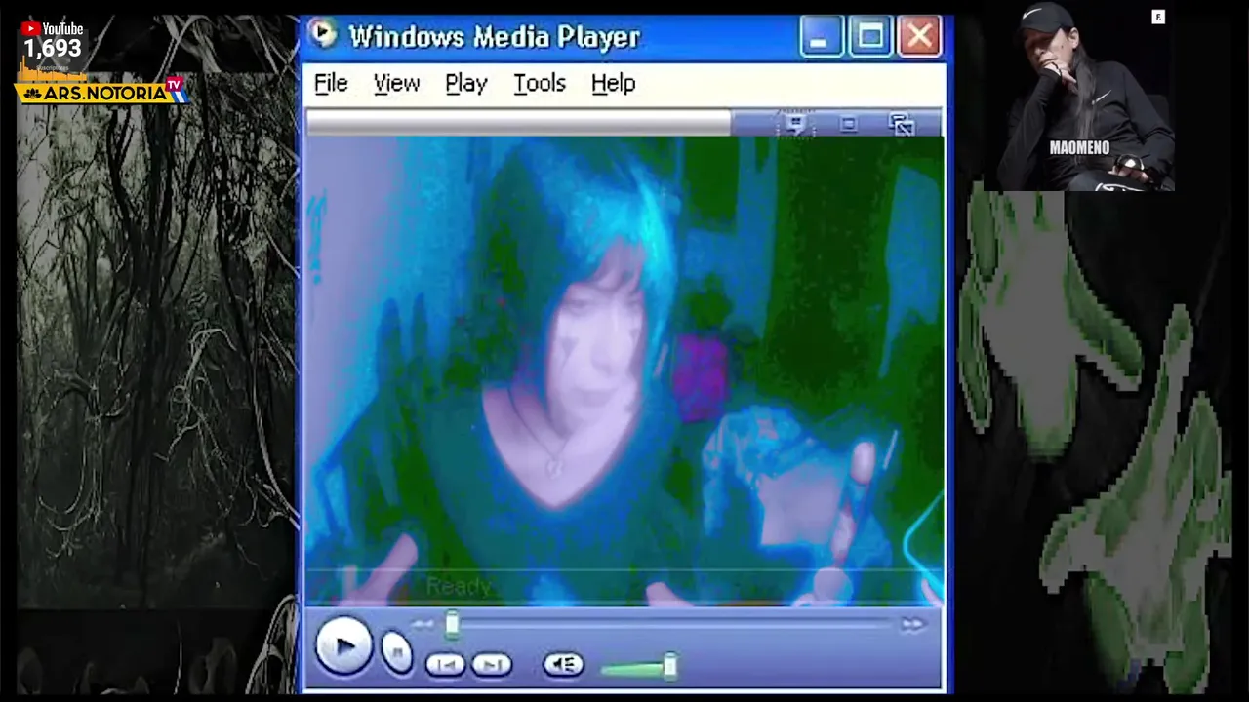This screenshot has height=702, width=1249.
Task: Open the File menu
Action: click(x=331, y=84)
